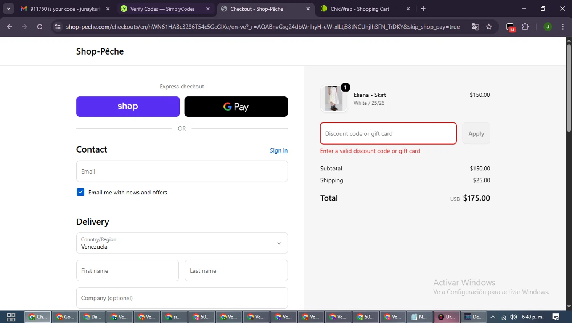Click the 'Eliana - Skirt' product name

[x=370, y=95]
